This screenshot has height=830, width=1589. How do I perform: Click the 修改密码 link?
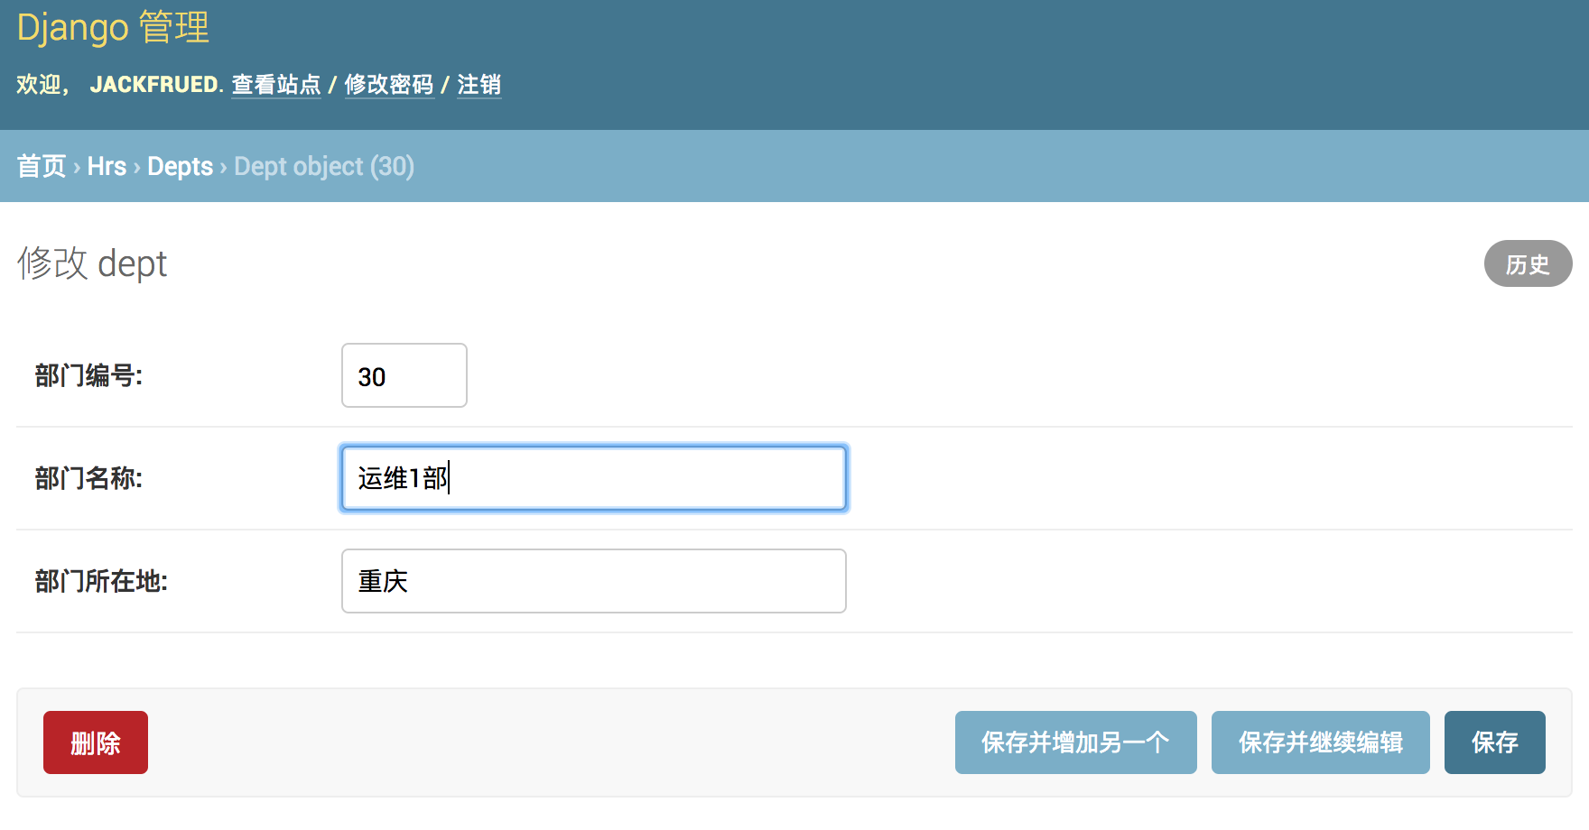389,85
